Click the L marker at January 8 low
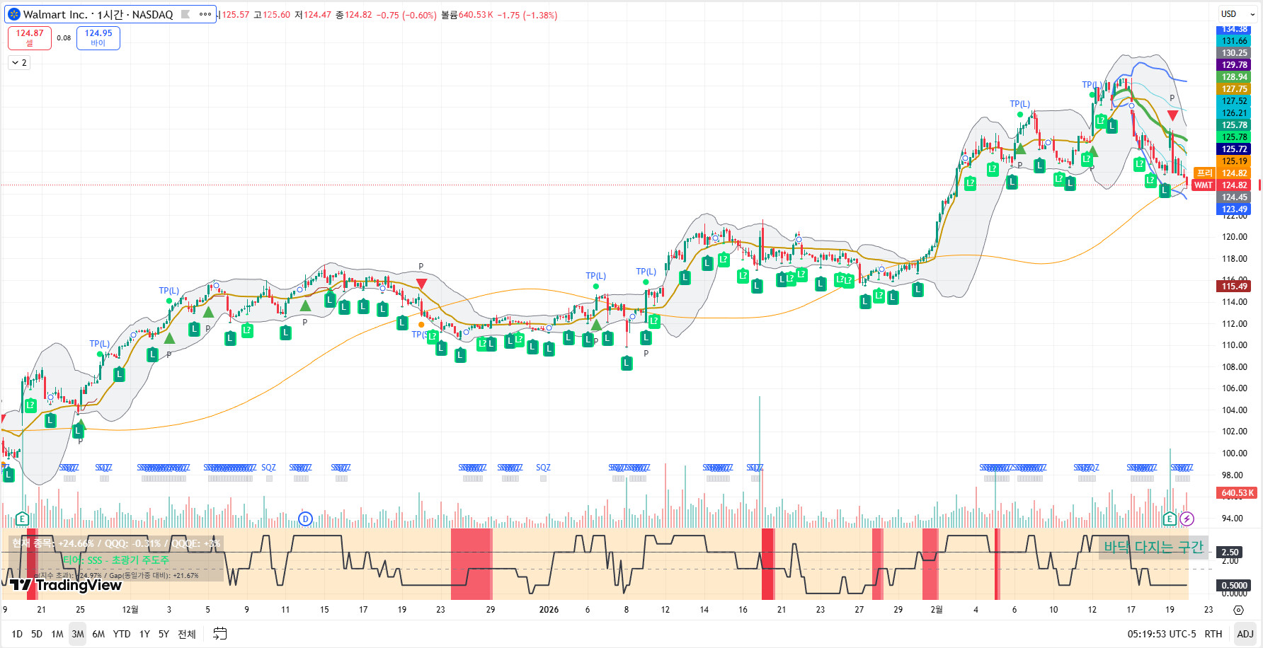 point(627,364)
